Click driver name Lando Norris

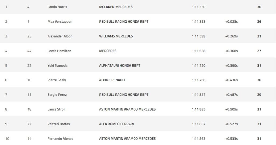[57, 7]
